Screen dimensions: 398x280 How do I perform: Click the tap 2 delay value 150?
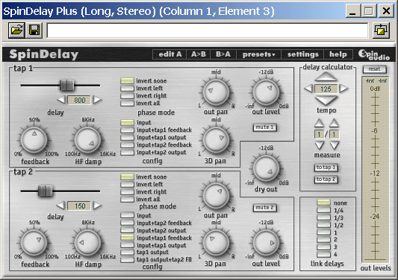point(79,206)
